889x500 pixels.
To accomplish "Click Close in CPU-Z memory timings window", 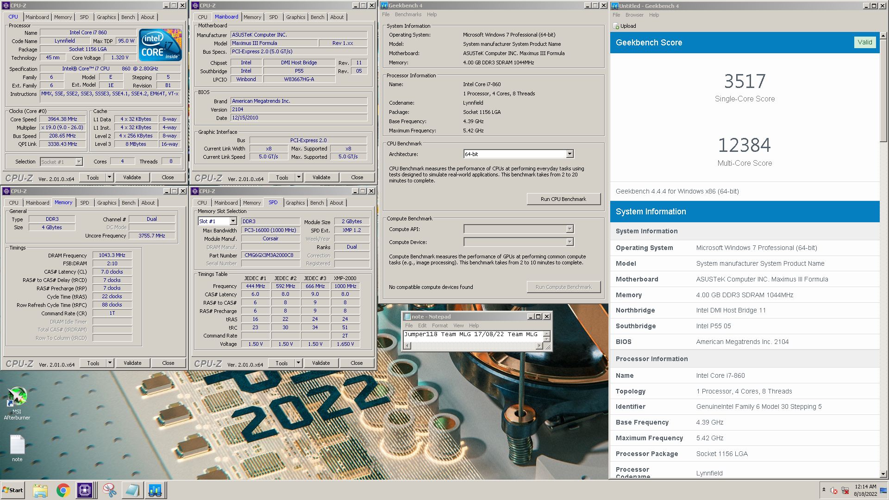I will click(x=168, y=363).
